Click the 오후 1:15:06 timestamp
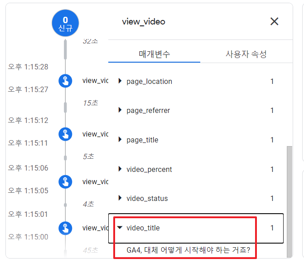The width and height of the screenshot is (304, 264). pos(28,168)
